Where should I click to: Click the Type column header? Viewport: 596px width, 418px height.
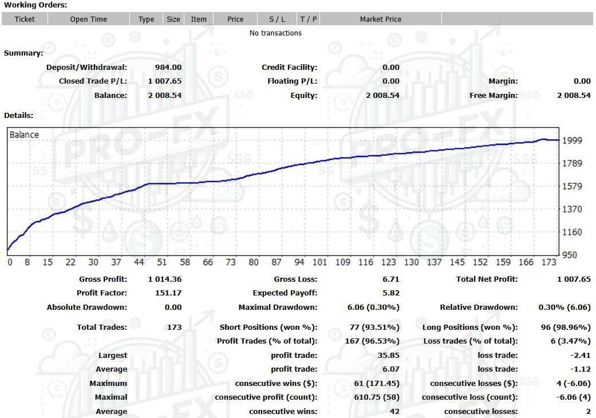click(x=146, y=19)
